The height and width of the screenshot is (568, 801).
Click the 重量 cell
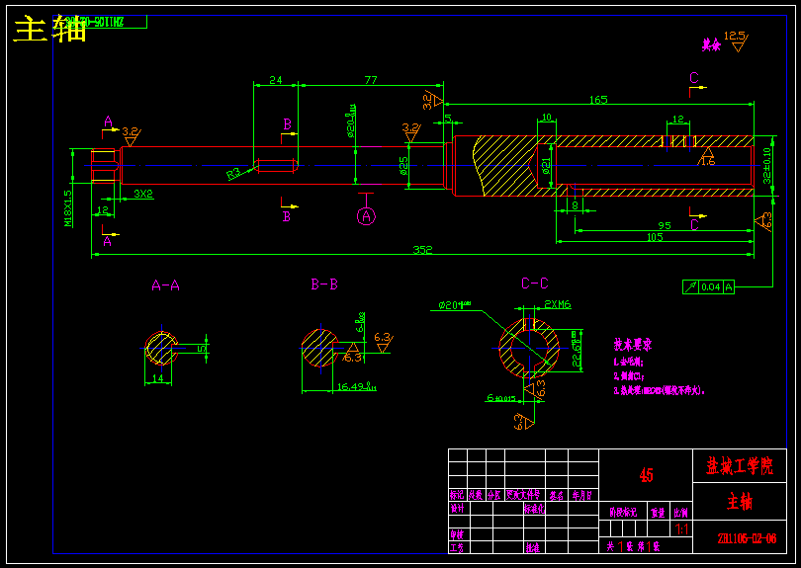(x=658, y=512)
